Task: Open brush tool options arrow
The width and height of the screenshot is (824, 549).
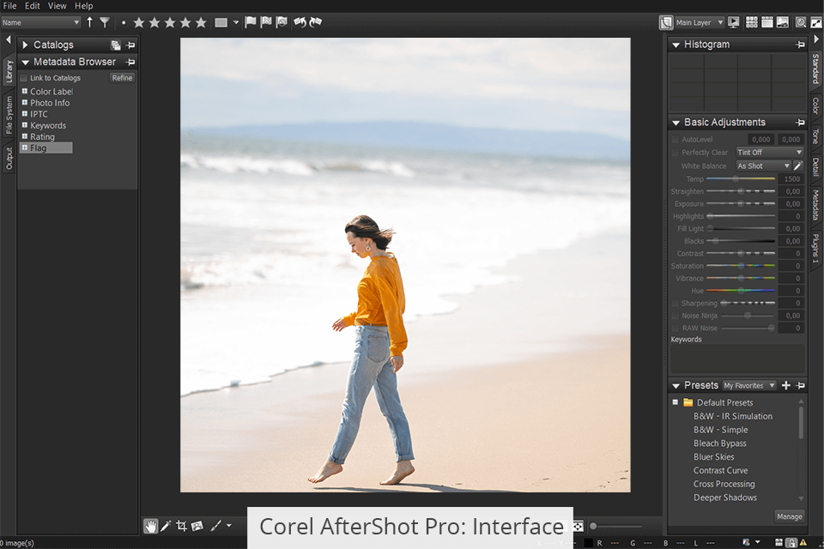Action: 229,526
